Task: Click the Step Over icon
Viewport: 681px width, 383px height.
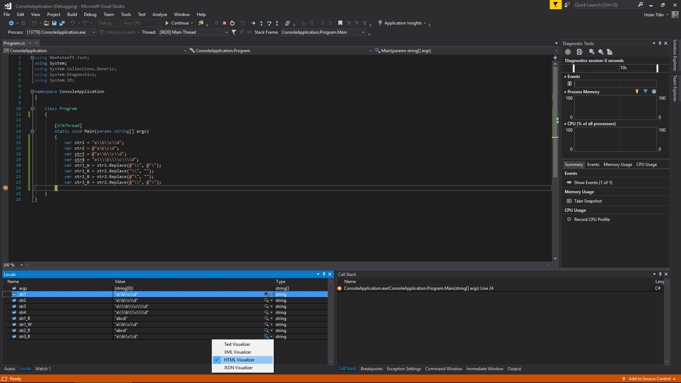Action: click(x=269, y=23)
